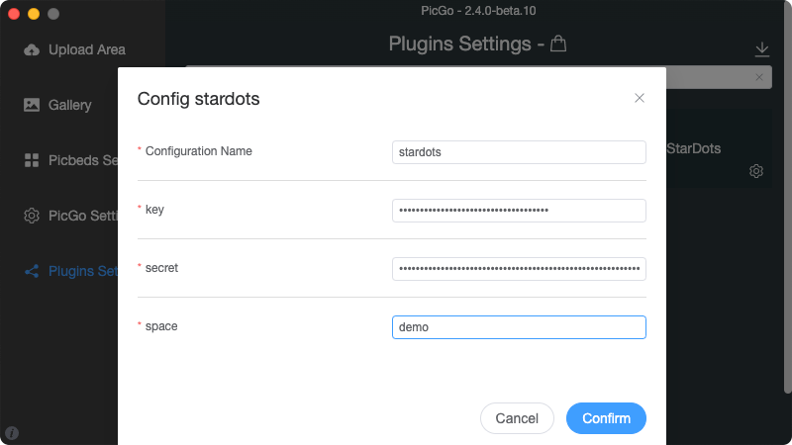Click the import plugin download icon
This screenshot has height=445, width=792.
pyautogui.click(x=761, y=49)
